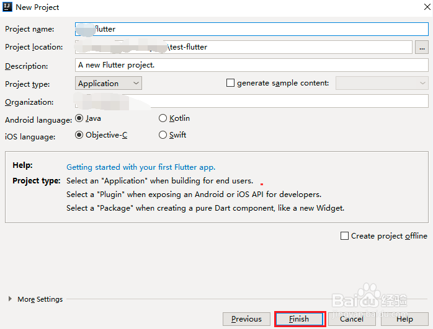The width and height of the screenshot is (433, 329).
Task: Click the Cancel button
Action: [352, 319]
